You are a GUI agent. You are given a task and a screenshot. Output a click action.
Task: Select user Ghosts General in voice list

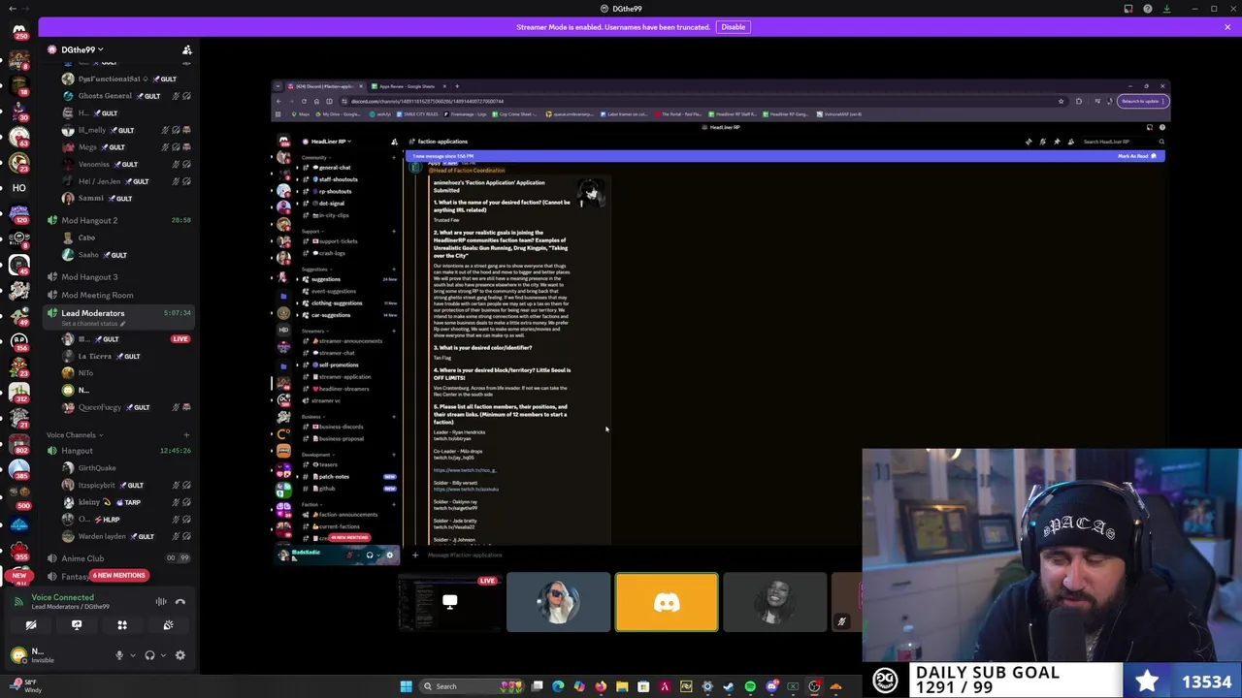(104, 96)
